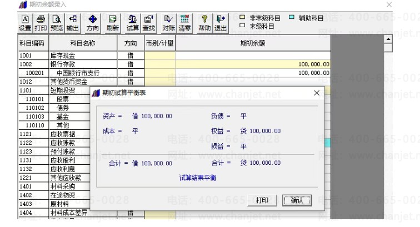Select 短期投资 account row
This screenshot has height=227, width=420.
coord(63,90)
